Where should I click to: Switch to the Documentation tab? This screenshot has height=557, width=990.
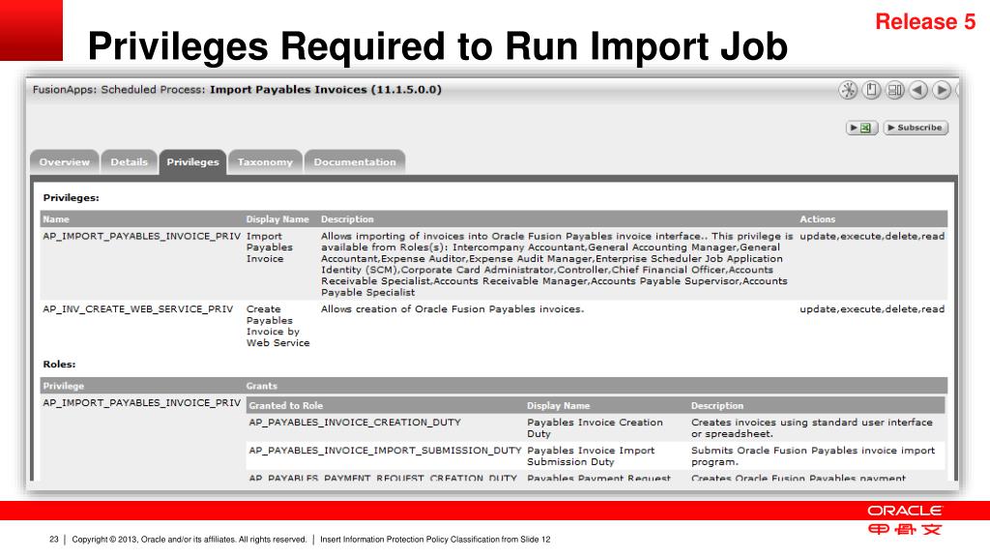(x=355, y=161)
